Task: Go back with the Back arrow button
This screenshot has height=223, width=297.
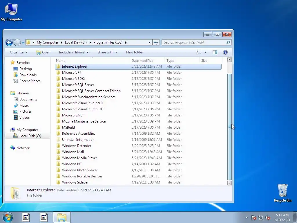Action: click(9, 42)
